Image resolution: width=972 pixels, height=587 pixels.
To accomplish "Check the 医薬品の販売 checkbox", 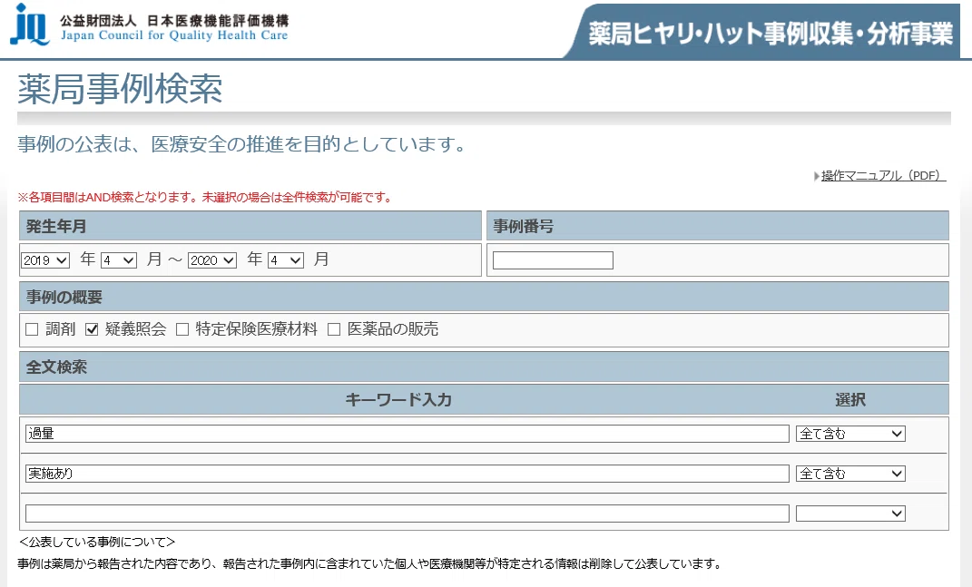I will 334,329.
